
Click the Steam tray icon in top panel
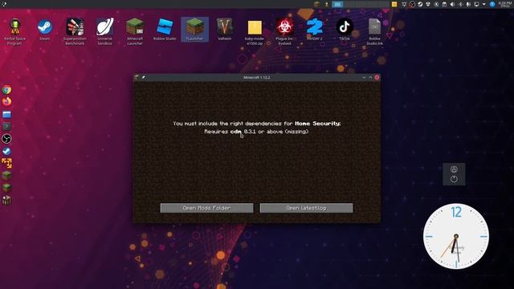click(420, 4)
